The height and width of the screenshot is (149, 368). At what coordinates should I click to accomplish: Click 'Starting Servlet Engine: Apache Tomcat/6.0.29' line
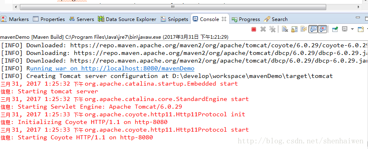click(91, 107)
